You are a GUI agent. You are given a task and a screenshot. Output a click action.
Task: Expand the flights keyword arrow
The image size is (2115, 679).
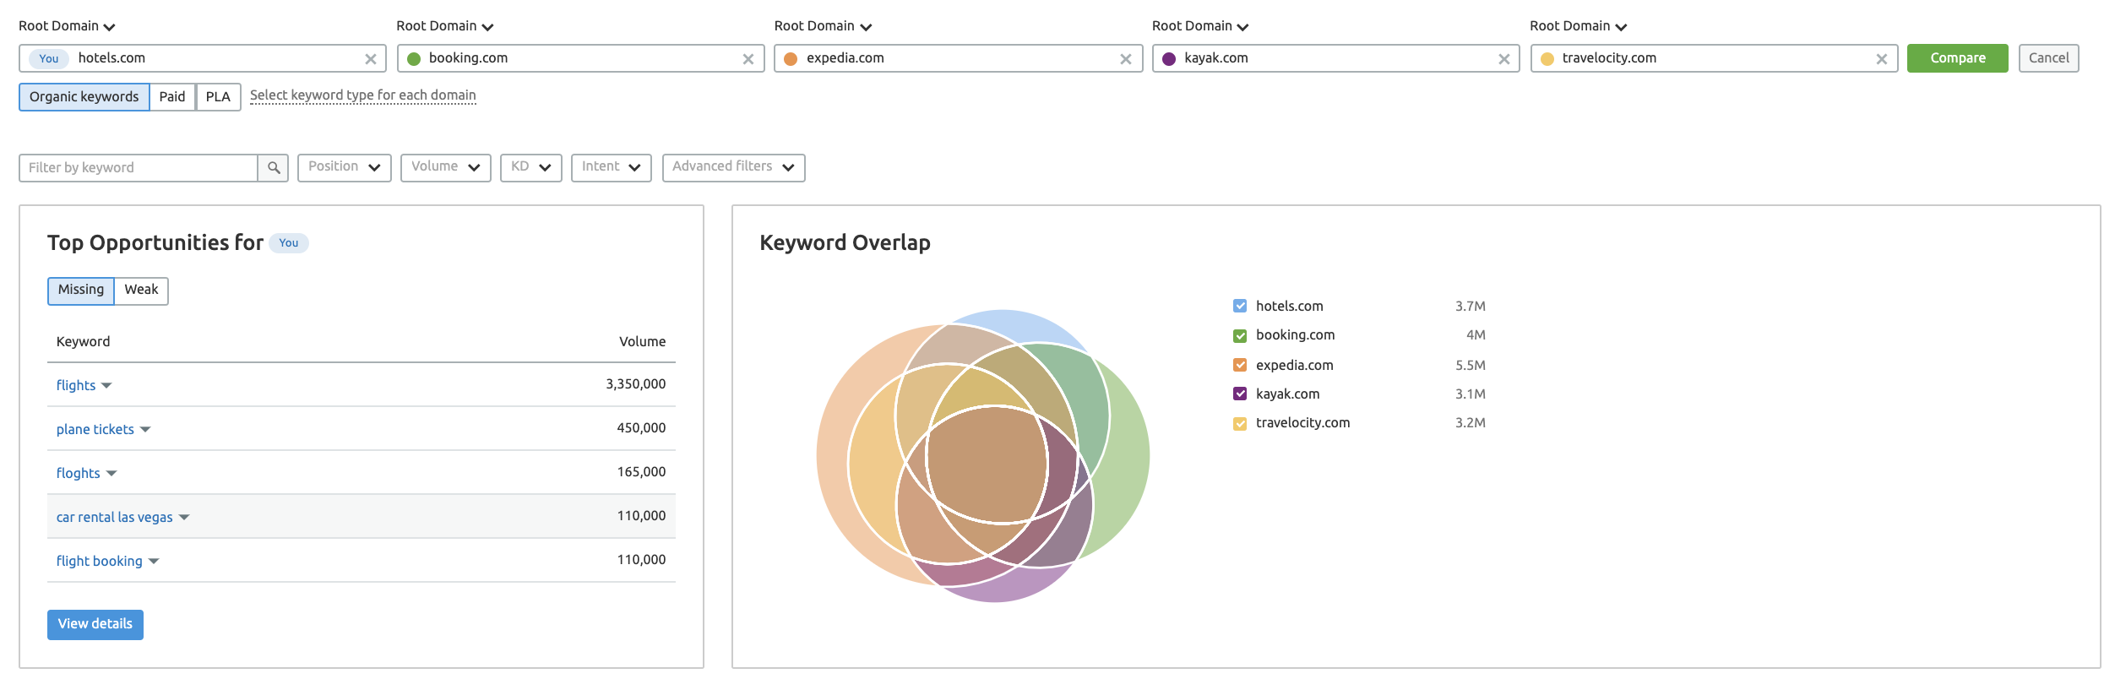click(x=106, y=386)
